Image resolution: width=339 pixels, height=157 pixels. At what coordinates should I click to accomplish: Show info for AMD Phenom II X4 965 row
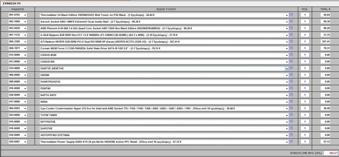291,28
